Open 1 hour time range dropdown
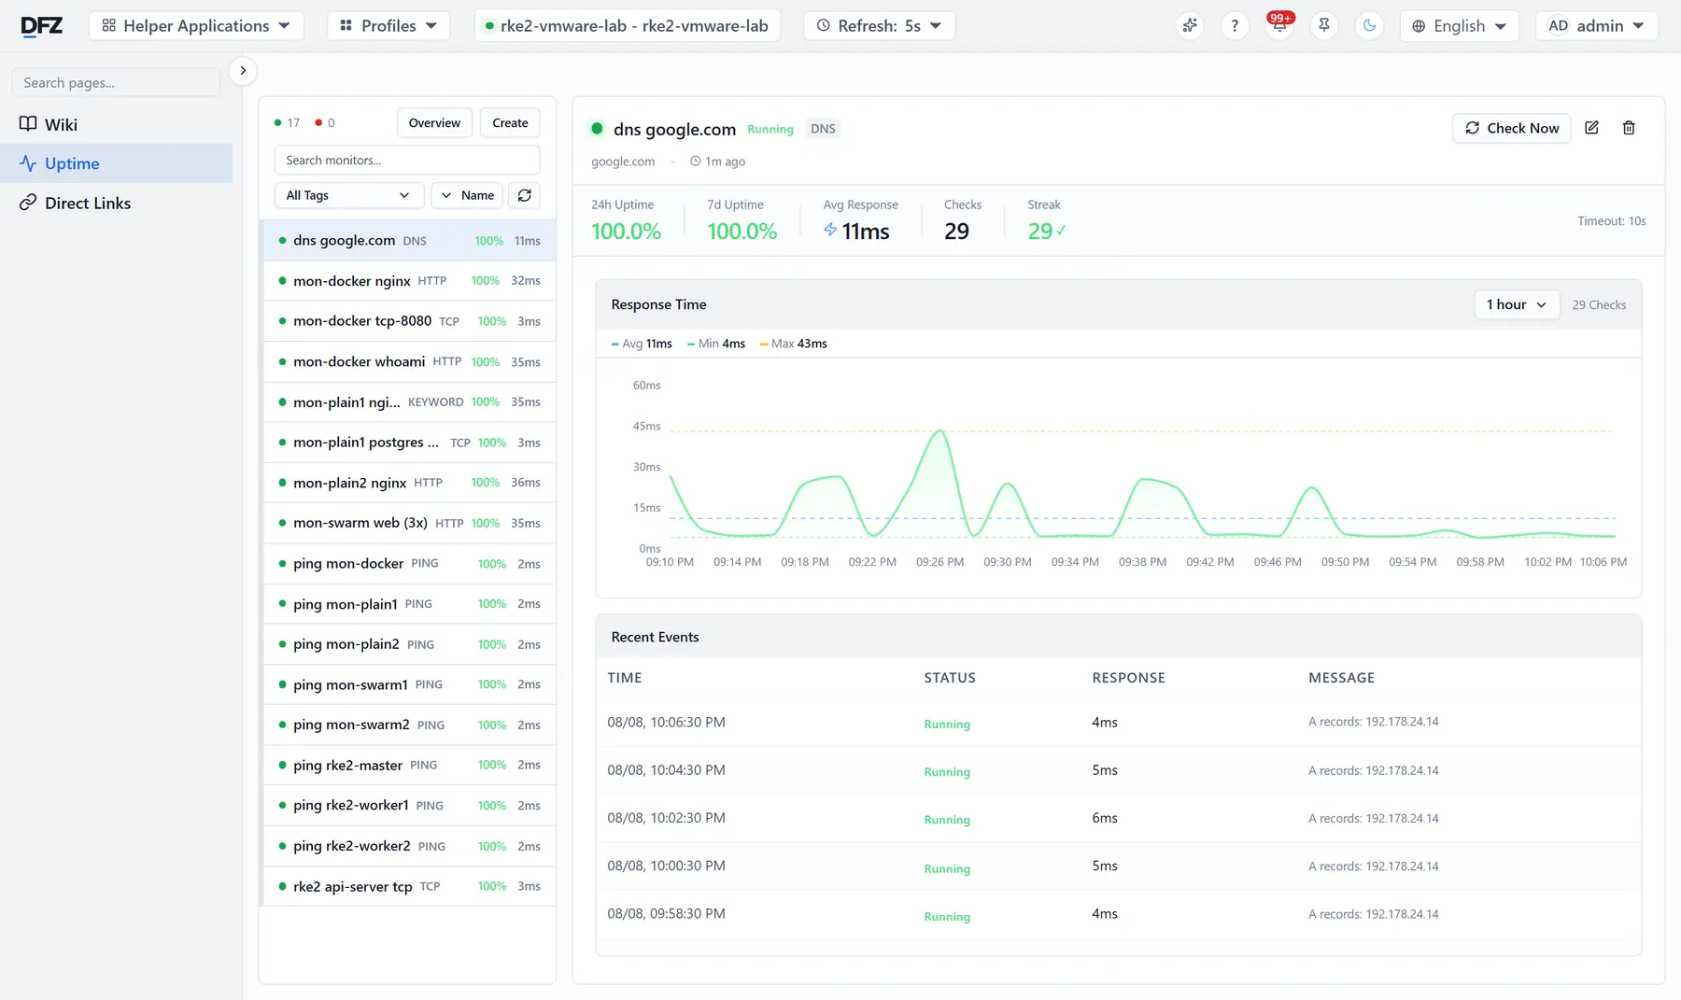 point(1517,304)
